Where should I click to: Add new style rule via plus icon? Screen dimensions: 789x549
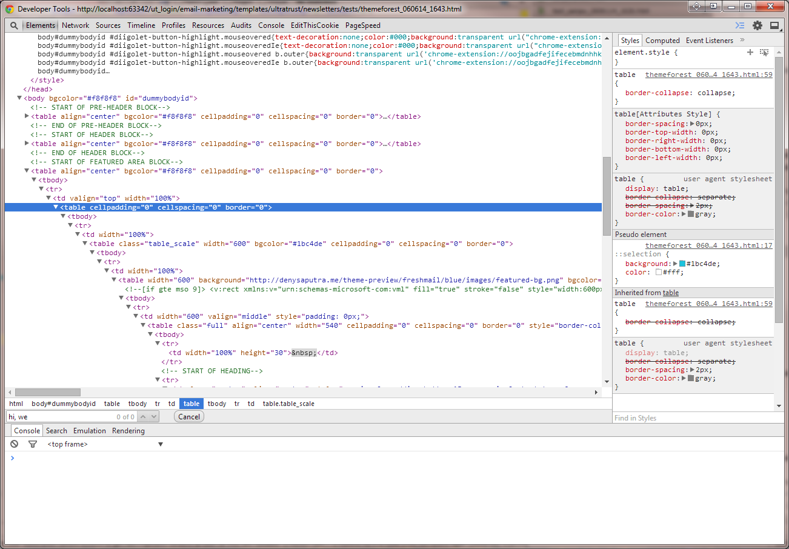click(x=750, y=52)
